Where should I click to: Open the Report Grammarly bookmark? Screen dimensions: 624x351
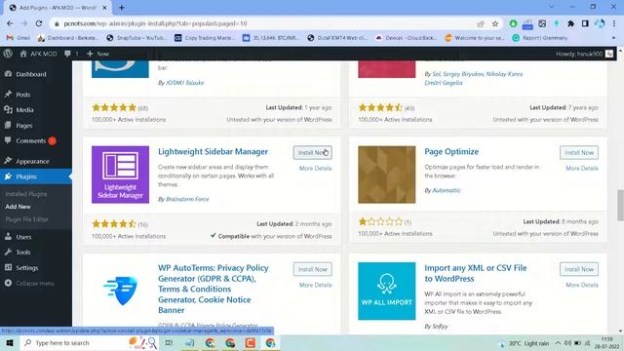click(x=539, y=38)
